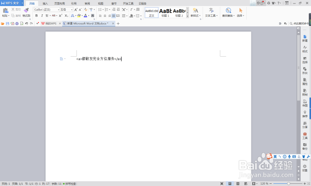Click the undo arrow icon
Viewport: 311px width, 186px height.
26,23
